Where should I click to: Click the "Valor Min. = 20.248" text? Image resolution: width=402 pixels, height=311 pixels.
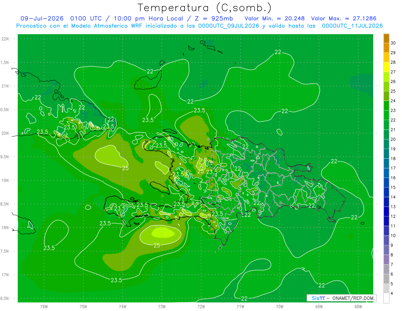click(275, 18)
